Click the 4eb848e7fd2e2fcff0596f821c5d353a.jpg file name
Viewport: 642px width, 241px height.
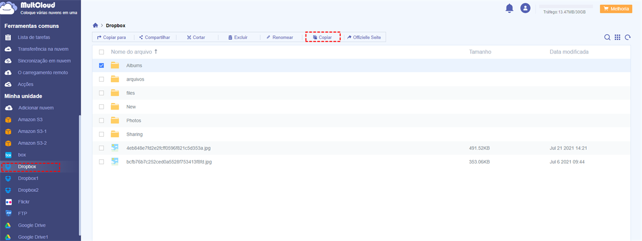170,148
